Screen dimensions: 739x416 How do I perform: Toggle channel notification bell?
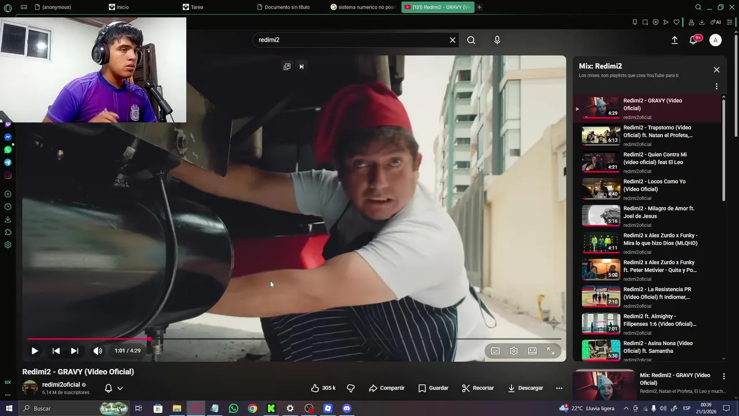[x=108, y=388]
